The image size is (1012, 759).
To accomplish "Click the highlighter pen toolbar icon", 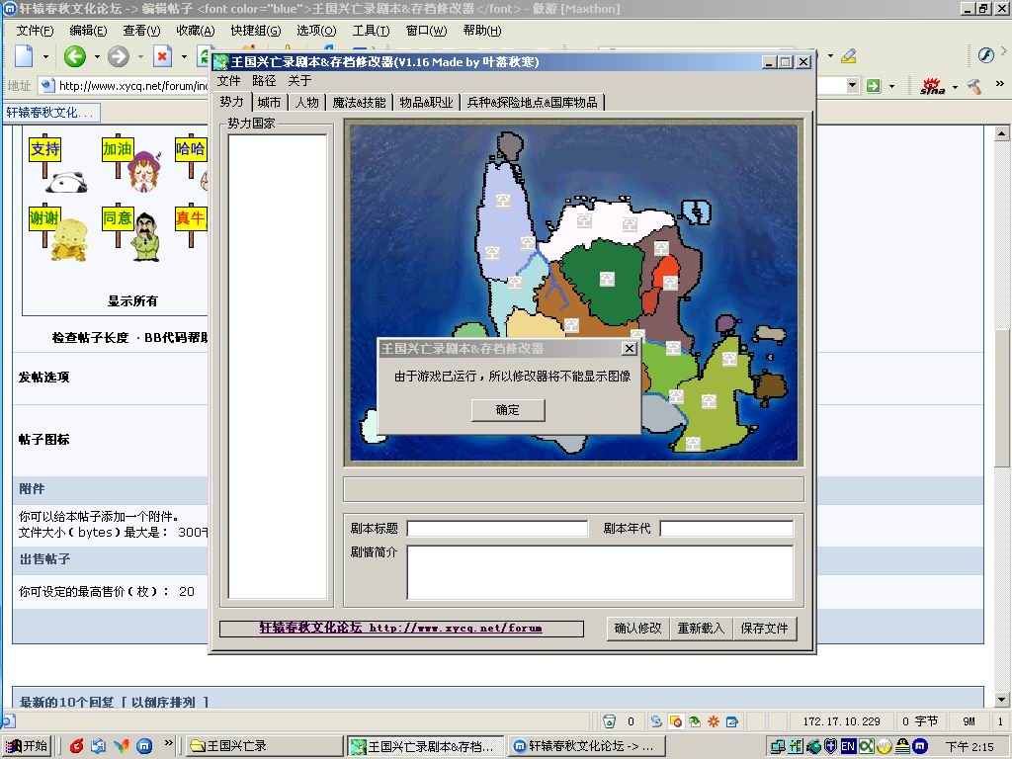I will click(x=848, y=56).
